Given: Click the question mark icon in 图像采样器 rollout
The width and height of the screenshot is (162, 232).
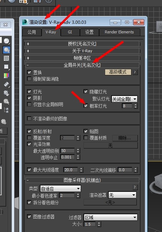Looking at the screenshot, I should coord(135,187).
